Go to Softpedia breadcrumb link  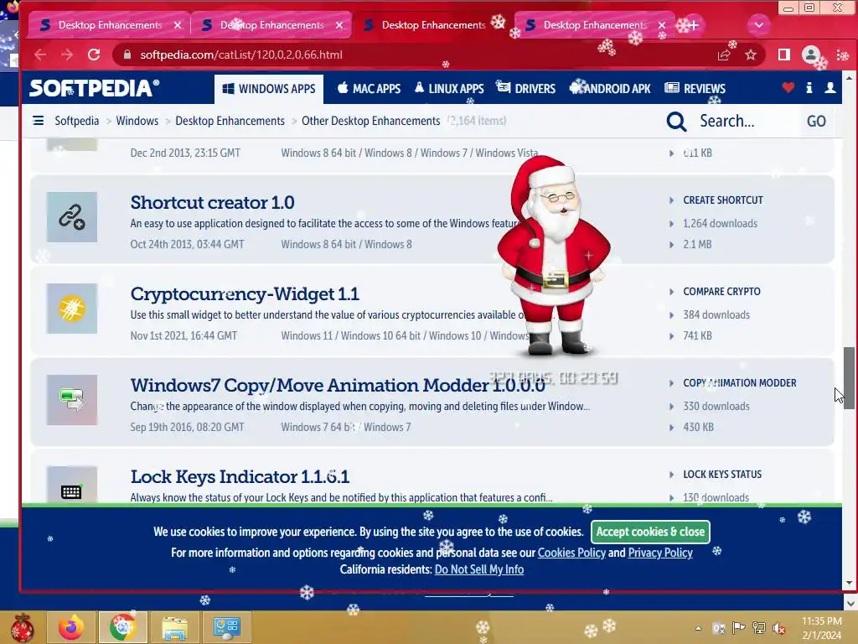pos(76,121)
